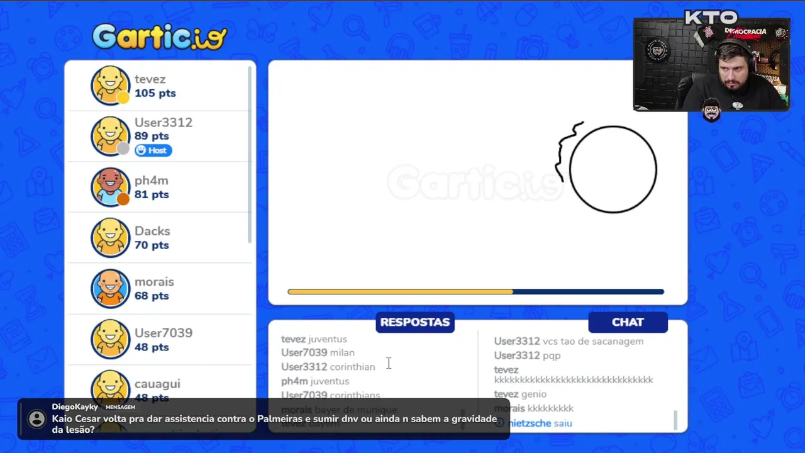The width and height of the screenshot is (805, 453).
Task: Click the silver medal badge on User3312
Action: [123, 148]
